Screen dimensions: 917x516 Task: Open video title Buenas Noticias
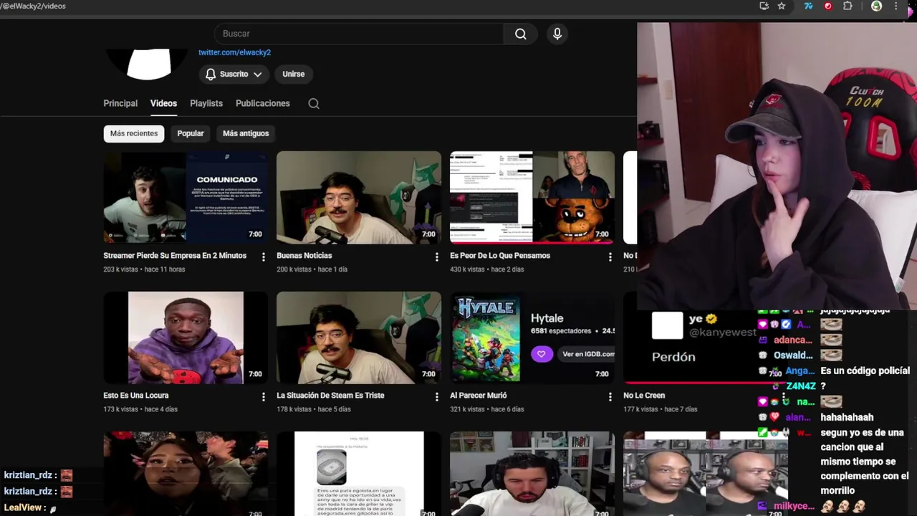(x=304, y=256)
